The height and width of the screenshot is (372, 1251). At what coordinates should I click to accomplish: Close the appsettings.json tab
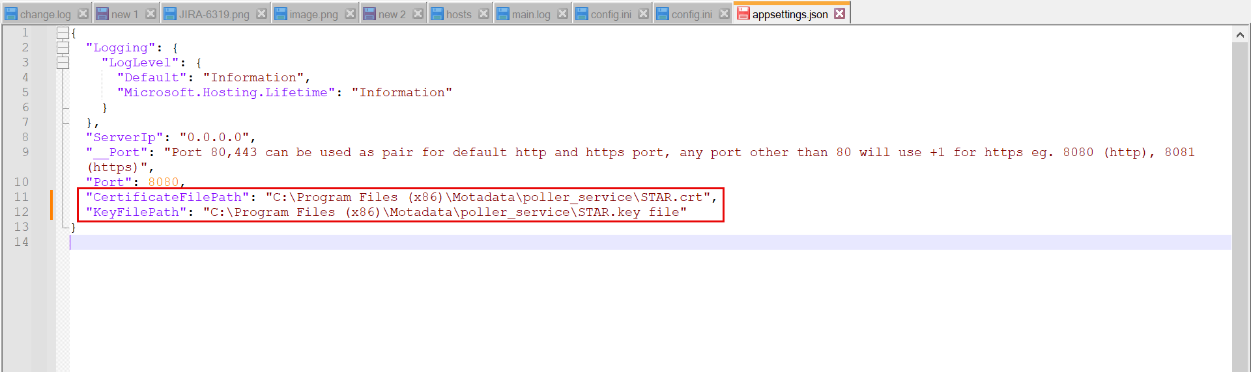click(840, 13)
